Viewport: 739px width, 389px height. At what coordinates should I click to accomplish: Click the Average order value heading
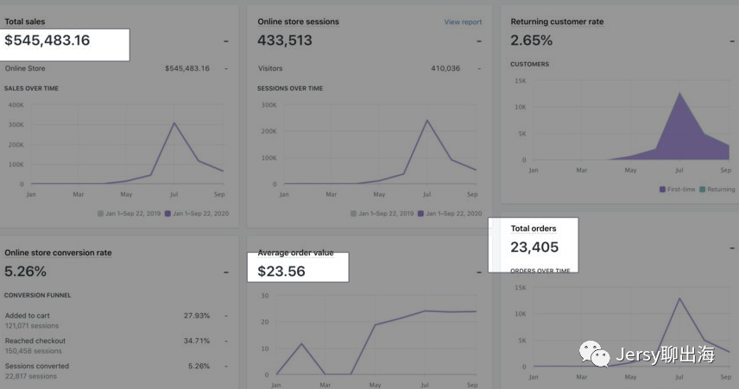pos(294,254)
